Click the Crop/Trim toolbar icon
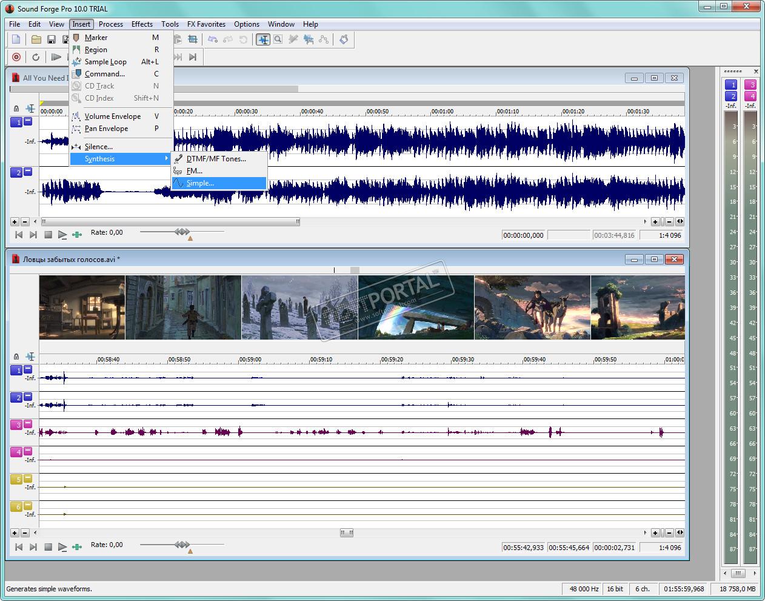 193,39
